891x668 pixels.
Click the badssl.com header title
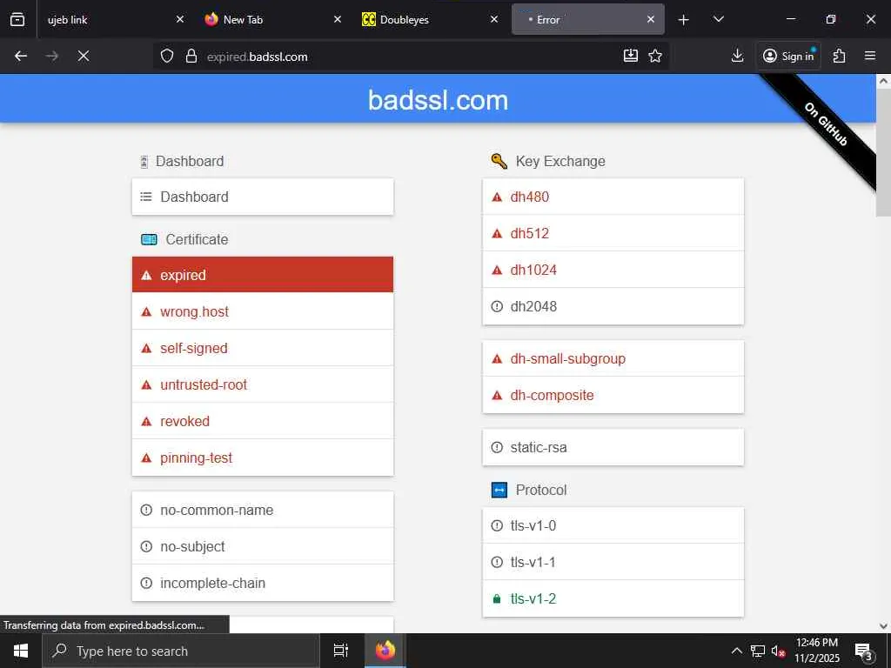(x=439, y=100)
